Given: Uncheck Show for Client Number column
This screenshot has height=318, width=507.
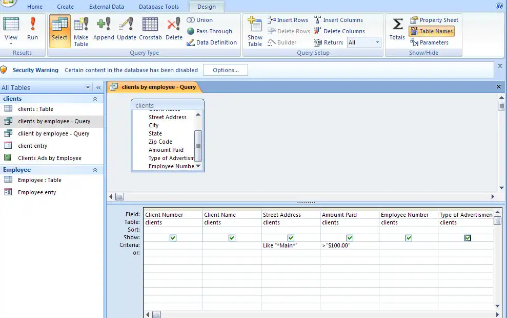Looking at the screenshot, I should pyautogui.click(x=173, y=238).
